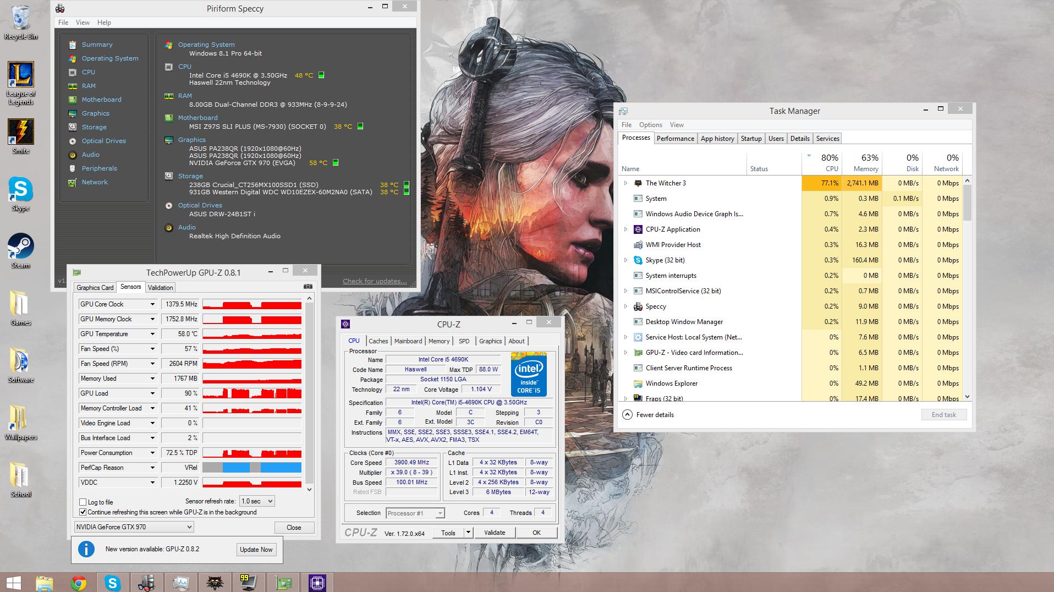Click The Witcher 3 taskbar icon

pyautogui.click(x=215, y=583)
